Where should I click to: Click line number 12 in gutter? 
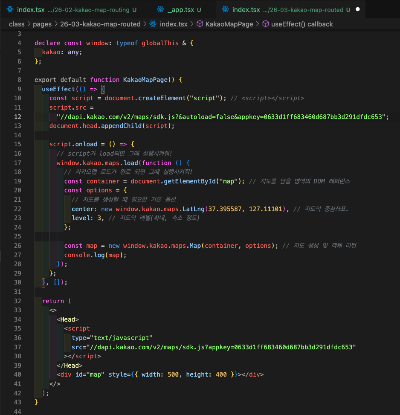pos(17,117)
